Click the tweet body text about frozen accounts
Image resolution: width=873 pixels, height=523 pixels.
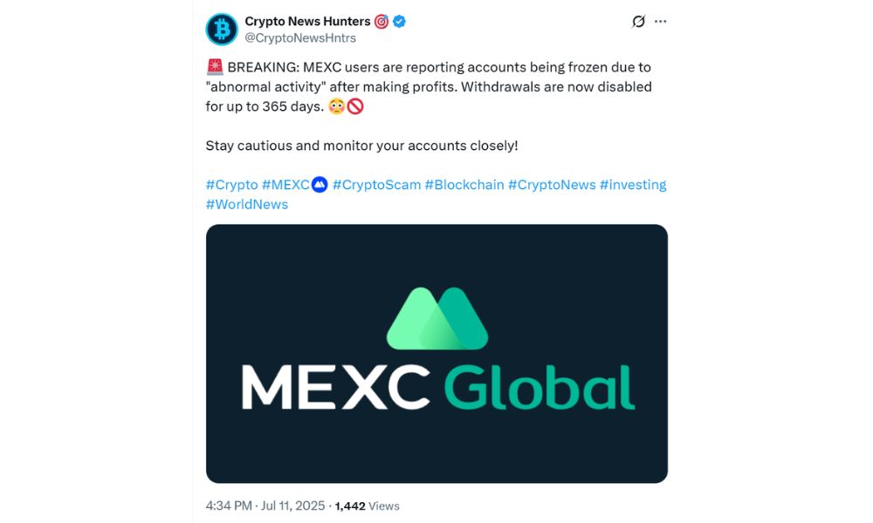pos(428,86)
